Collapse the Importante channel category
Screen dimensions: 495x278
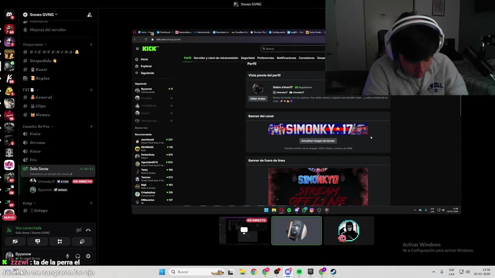pos(34,45)
